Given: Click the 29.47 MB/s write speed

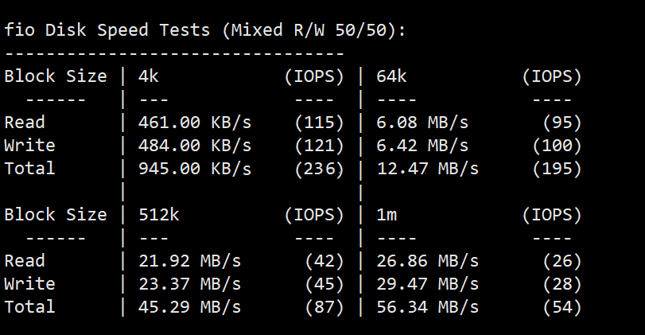Looking at the screenshot, I should [427, 283].
